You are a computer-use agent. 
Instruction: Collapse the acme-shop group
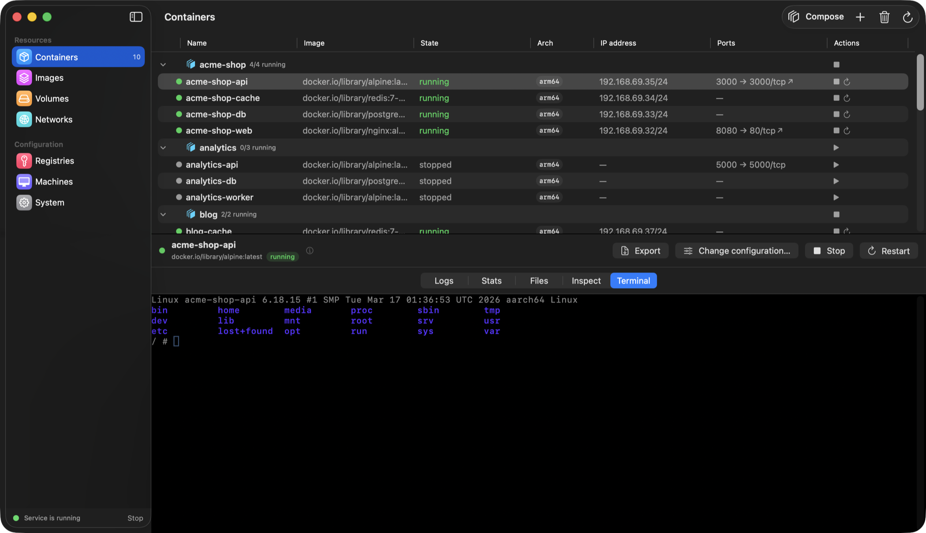[x=163, y=64]
